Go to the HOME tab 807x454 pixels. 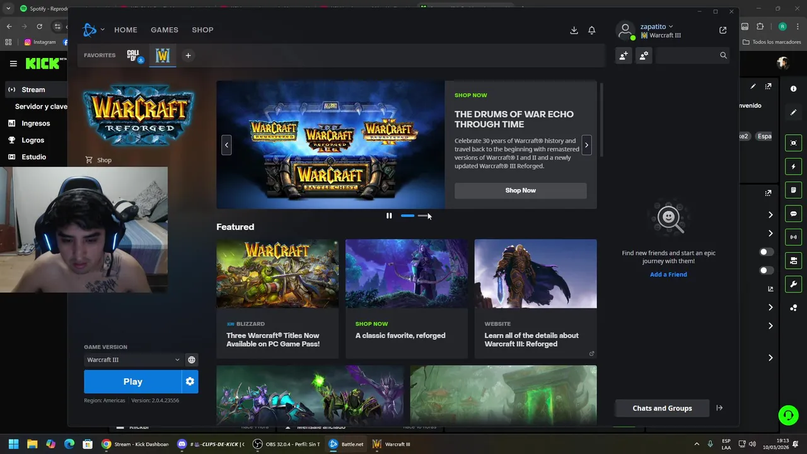click(x=125, y=30)
